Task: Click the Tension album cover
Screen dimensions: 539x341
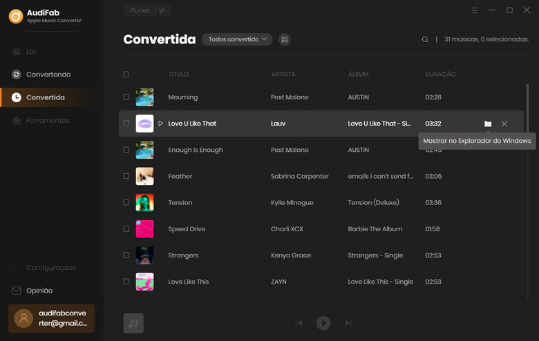Action: (x=144, y=203)
